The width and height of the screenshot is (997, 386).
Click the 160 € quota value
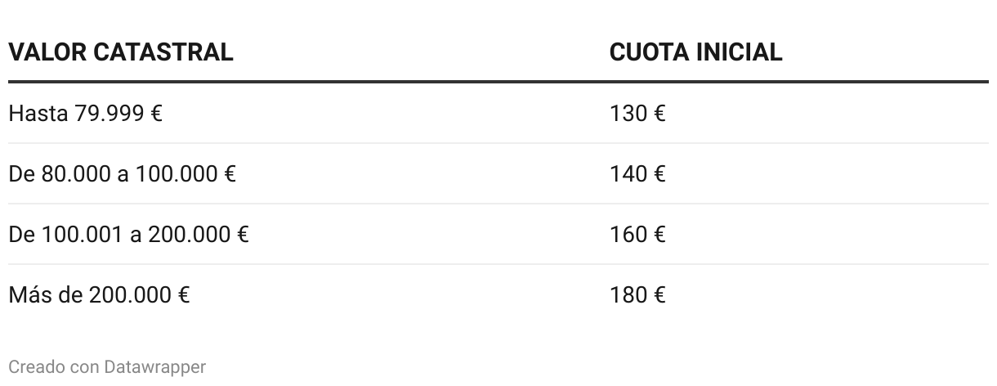coord(637,235)
